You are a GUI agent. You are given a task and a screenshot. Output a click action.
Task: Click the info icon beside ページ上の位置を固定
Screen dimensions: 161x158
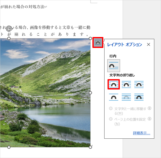(x=149, y=119)
